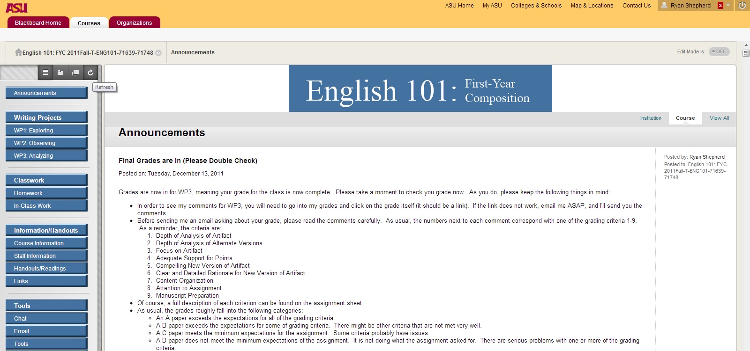This screenshot has width=750, height=351.
Task: Open Announcements in course menu
Action: click(x=46, y=93)
